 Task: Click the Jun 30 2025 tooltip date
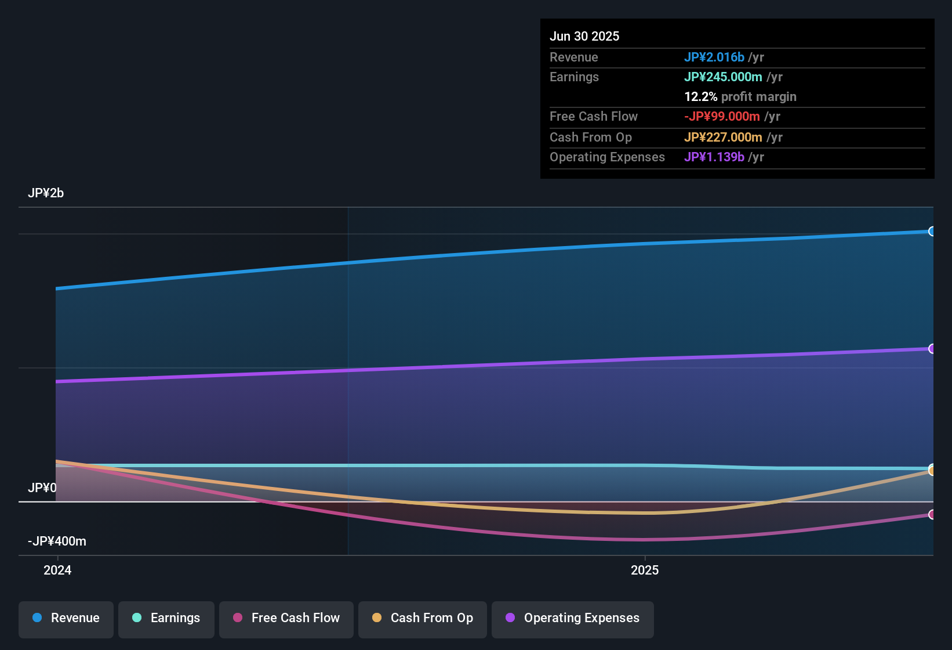coord(584,37)
